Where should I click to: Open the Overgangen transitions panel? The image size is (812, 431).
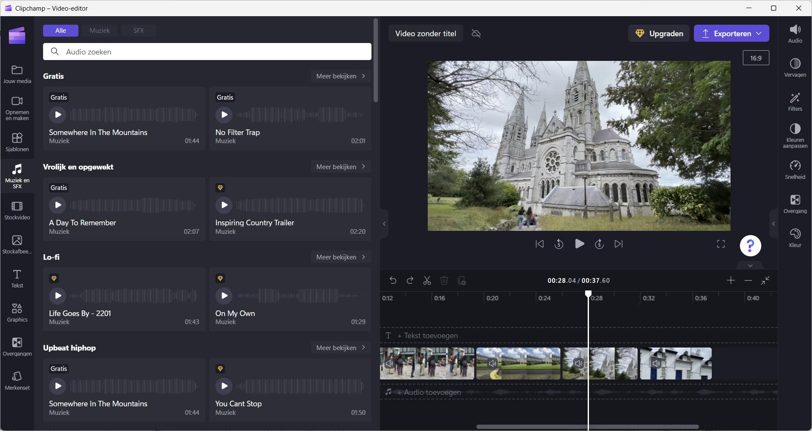tap(17, 347)
